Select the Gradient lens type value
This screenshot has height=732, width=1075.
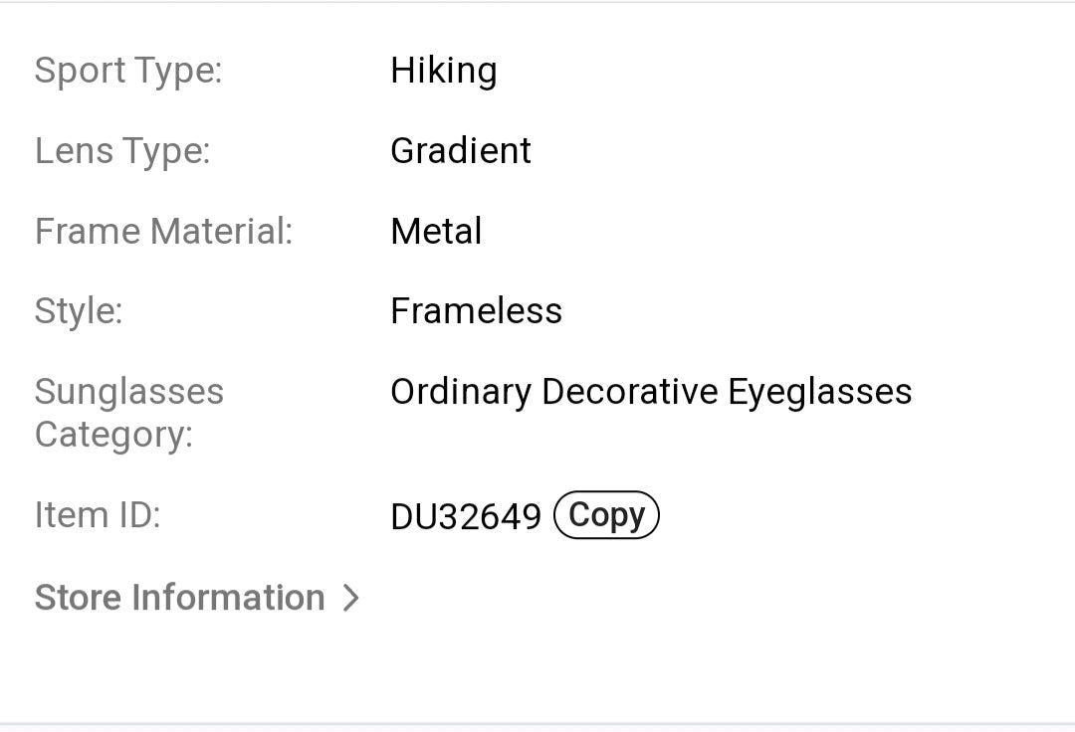(461, 150)
